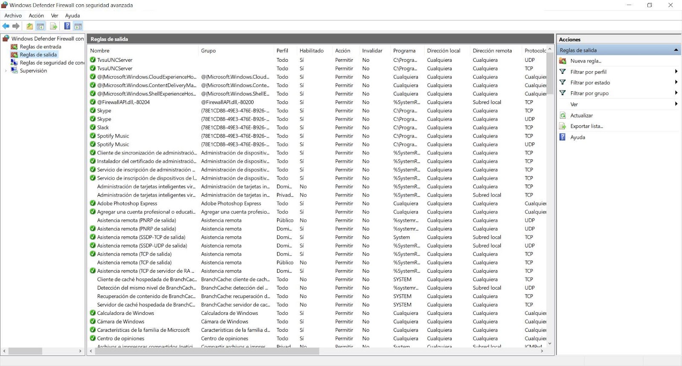Click rules list scroll down arrow
Image resolution: width=682 pixels, height=366 pixels.
coord(550,343)
